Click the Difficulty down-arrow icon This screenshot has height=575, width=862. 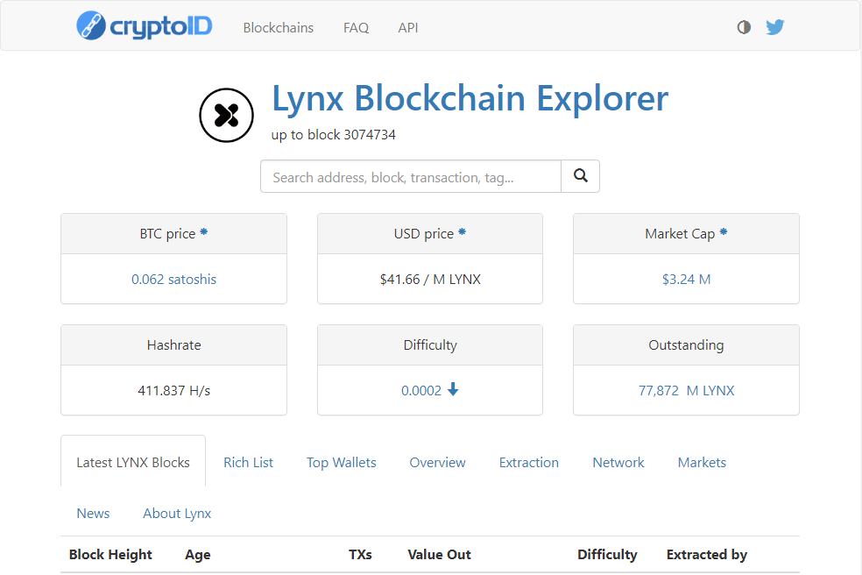453,389
